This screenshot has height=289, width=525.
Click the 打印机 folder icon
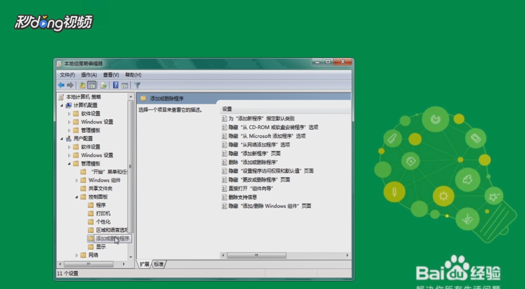91,213
